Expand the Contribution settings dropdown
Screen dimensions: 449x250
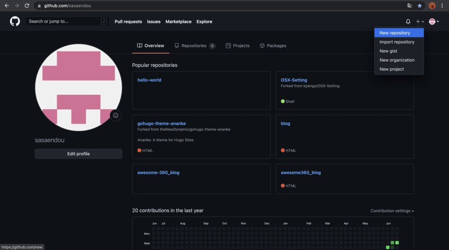[x=392, y=211]
